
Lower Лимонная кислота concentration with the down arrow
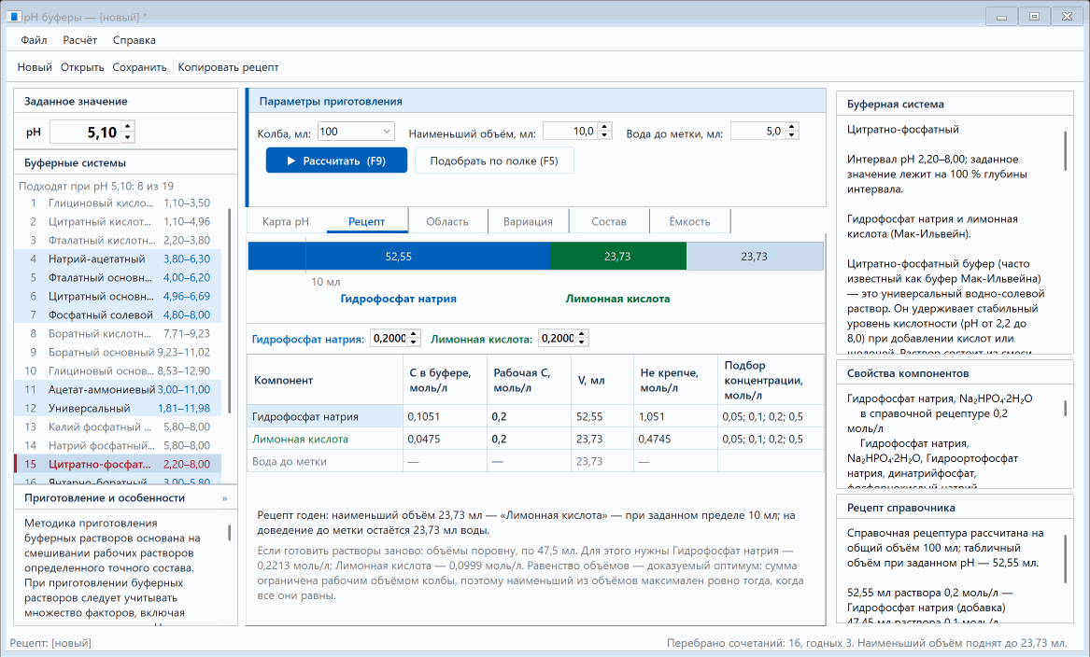click(x=582, y=342)
